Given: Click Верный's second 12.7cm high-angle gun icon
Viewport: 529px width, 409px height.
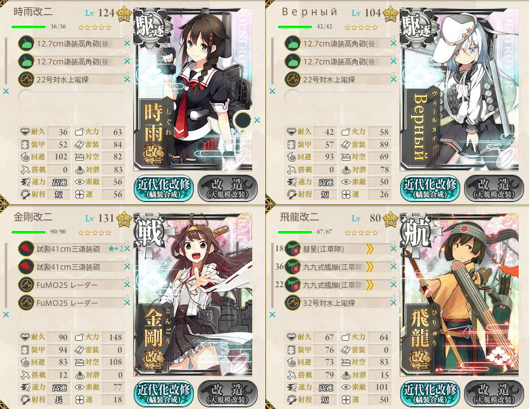Looking at the screenshot, I should 293,62.
